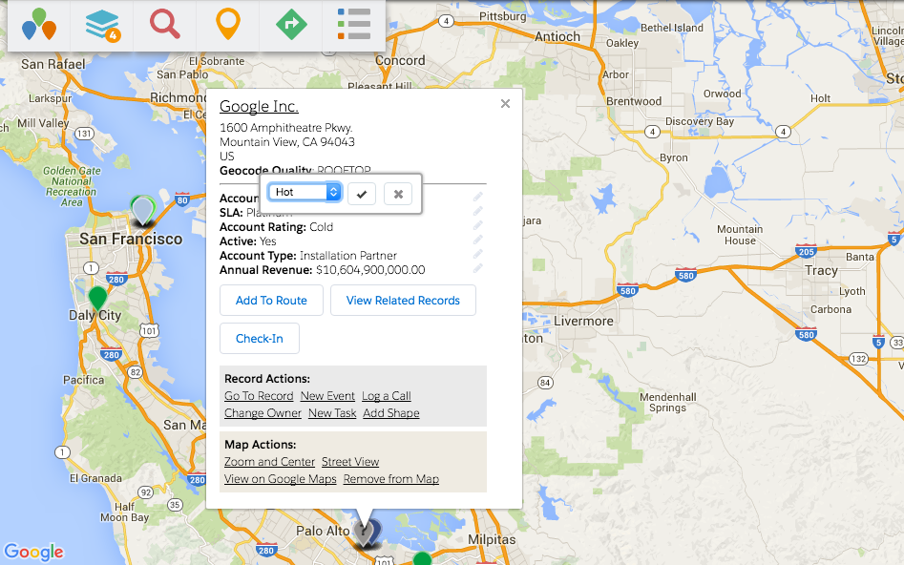This screenshot has height=565, width=904.
Task: Click View on Google Maps link
Action: pos(281,479)
